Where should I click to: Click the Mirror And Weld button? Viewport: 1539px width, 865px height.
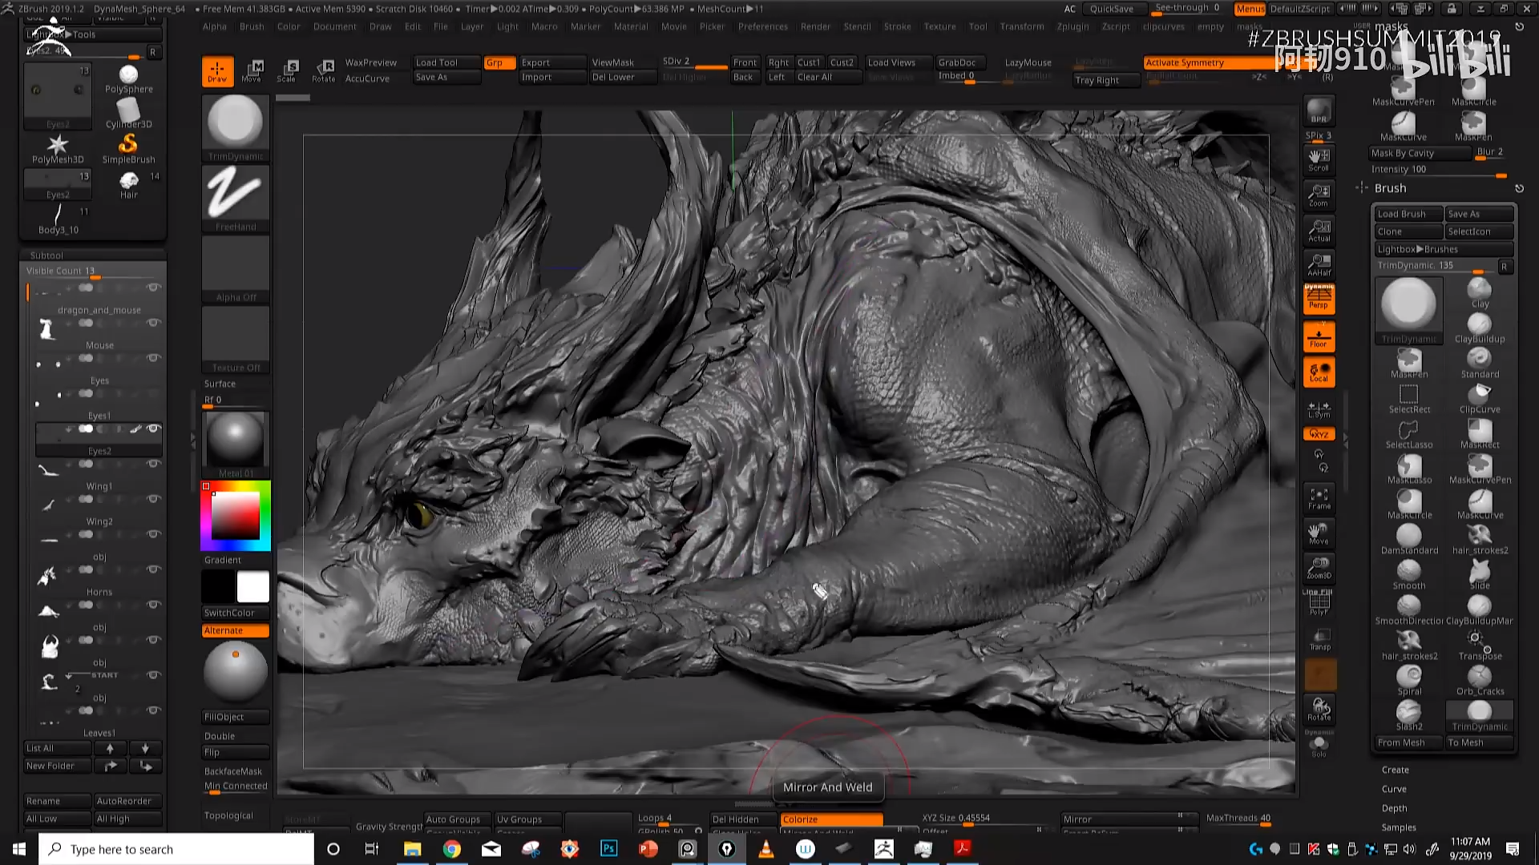pyautogui.click(x=827, y=787)
